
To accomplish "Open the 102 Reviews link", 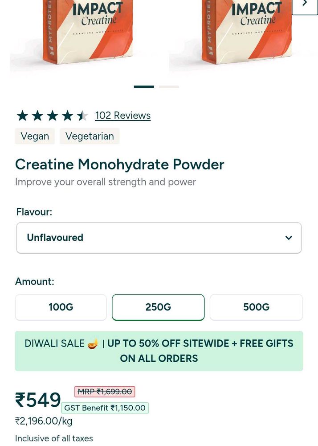I will coord(123,116).
